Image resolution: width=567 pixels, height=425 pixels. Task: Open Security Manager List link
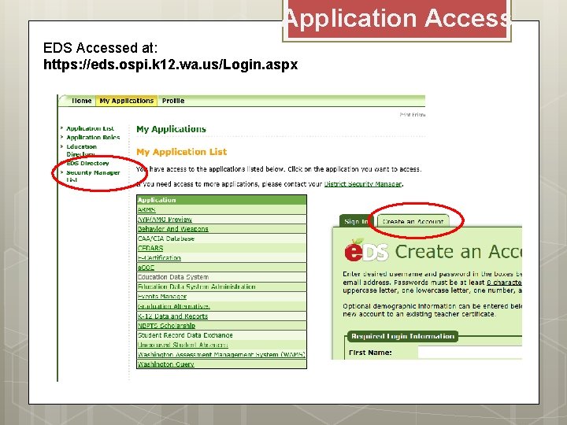click(x=93, y=176)
